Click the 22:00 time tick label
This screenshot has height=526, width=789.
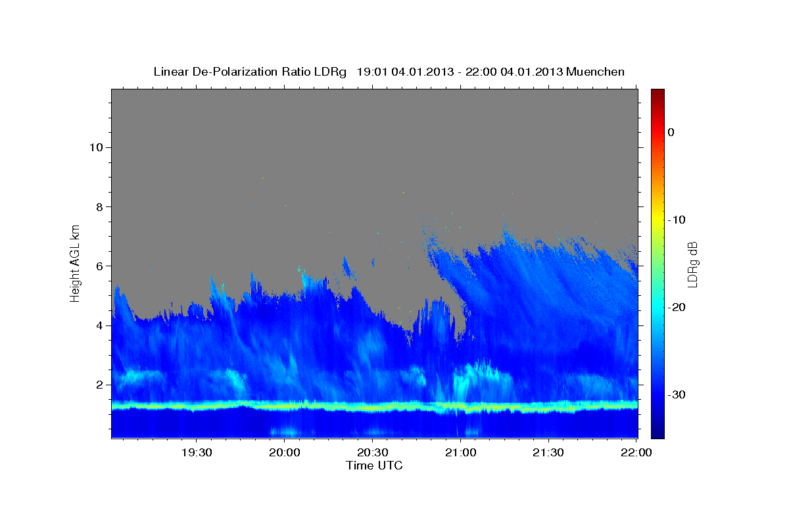tap(636, 453)
